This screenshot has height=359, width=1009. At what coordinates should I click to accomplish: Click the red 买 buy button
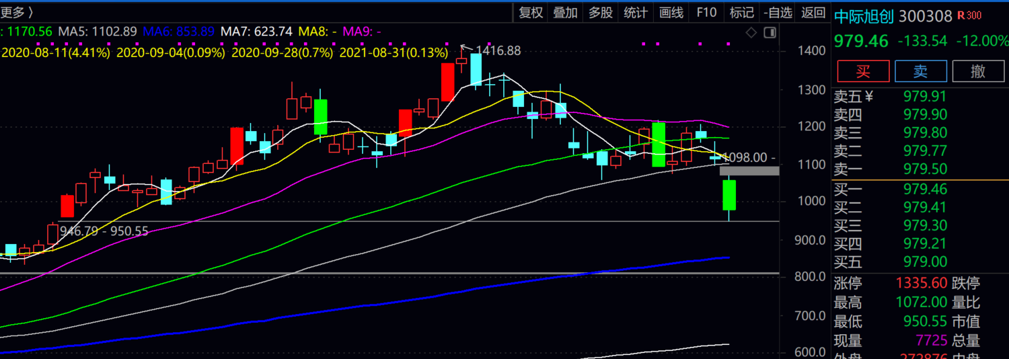(x=863, y=71)
